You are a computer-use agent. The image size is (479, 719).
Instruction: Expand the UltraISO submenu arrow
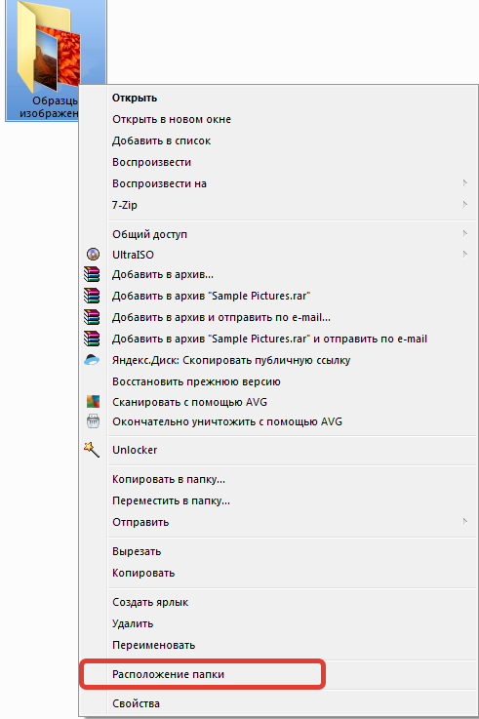[x=464, y=254]
